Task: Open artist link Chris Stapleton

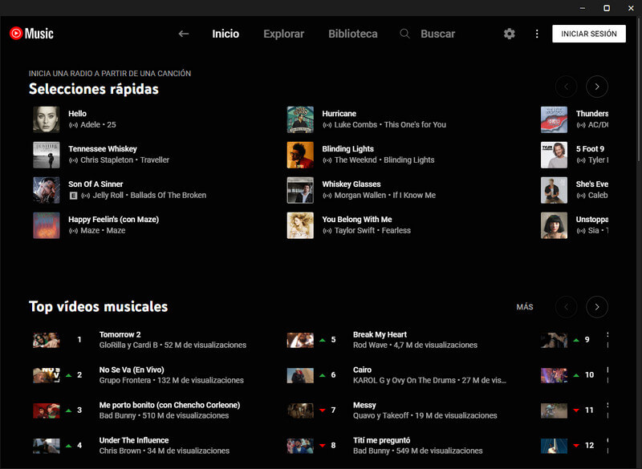Action: [107, 160]
